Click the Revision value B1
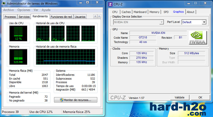The width and height of the screenshot is (213, 117). click(180, 37)
